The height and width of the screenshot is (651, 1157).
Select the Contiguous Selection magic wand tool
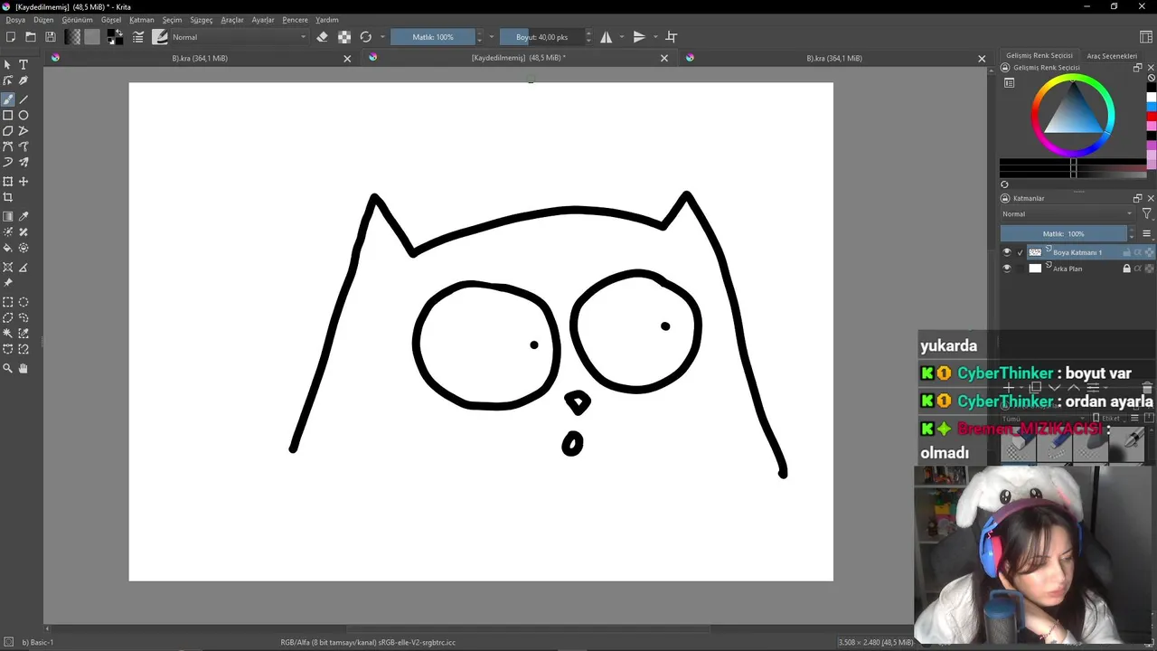point(8,334)
